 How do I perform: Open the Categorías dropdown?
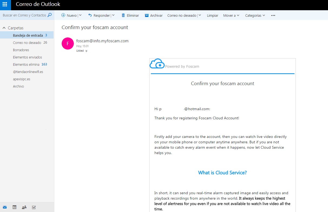click(x=255, y=15)
